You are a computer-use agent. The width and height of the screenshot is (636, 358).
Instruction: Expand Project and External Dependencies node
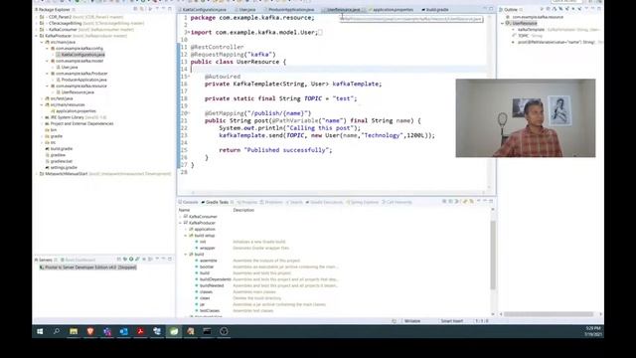click(42, 123)
